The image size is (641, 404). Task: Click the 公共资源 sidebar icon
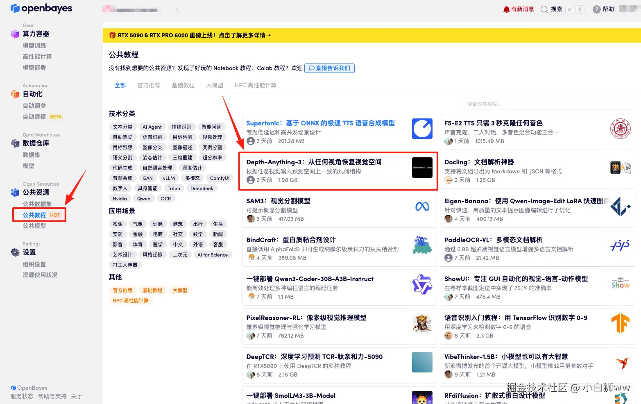click(x=15, y=193)
